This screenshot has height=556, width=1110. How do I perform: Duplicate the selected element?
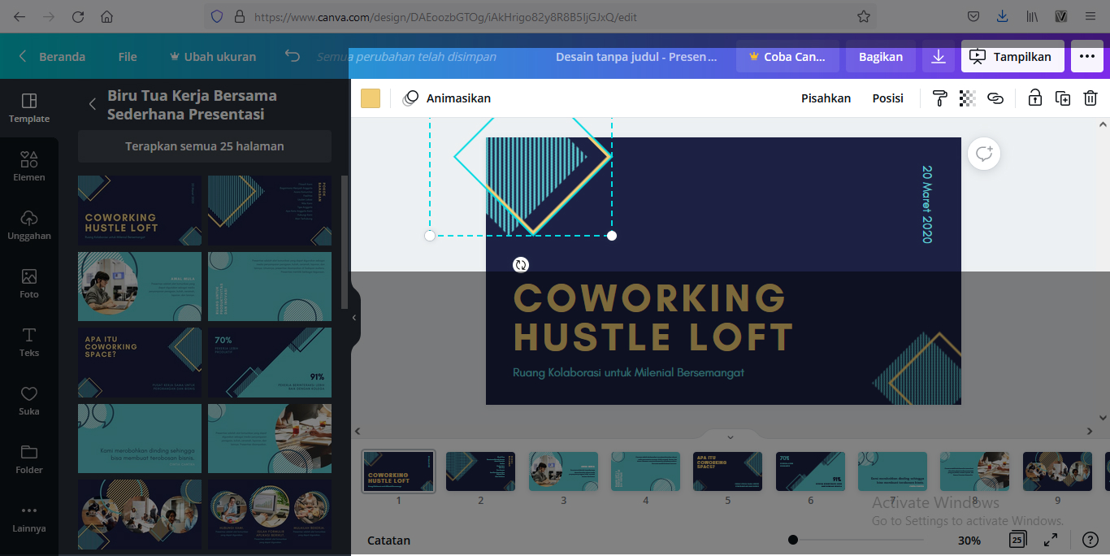point(1062,98)
